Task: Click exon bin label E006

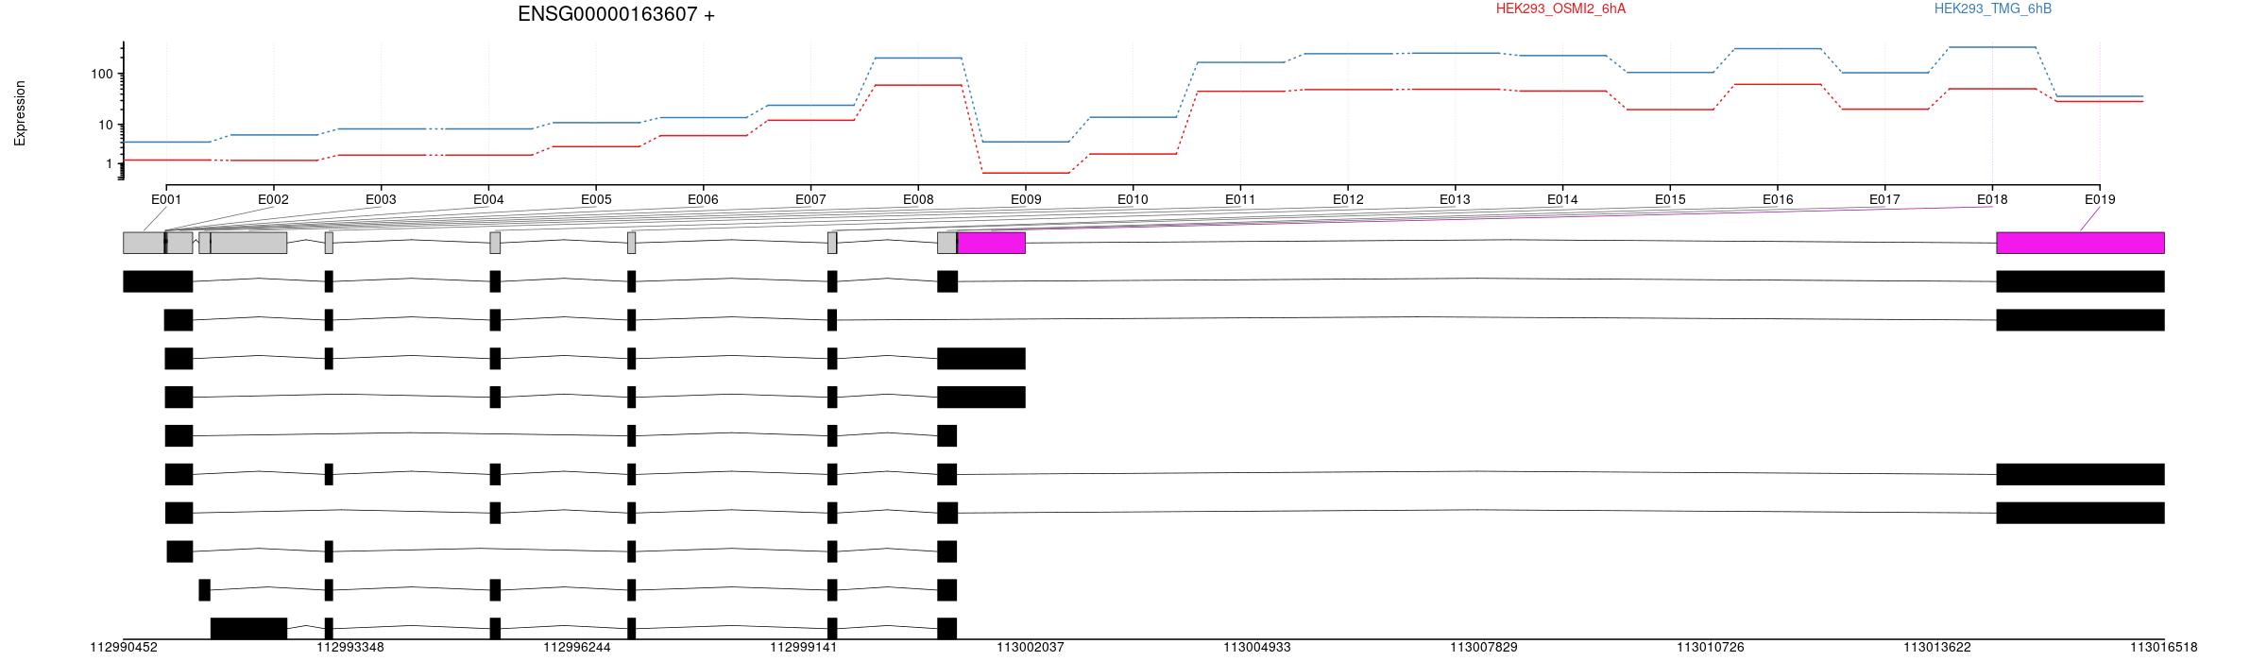Action: point(703,199)
